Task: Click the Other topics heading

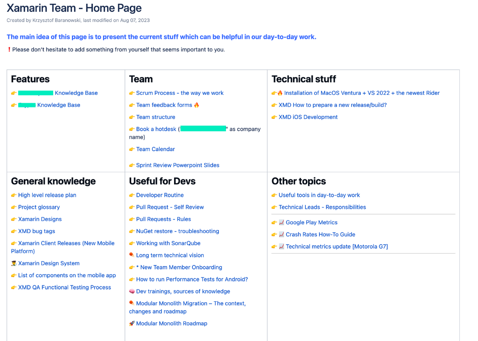Action: coord(299,181)
